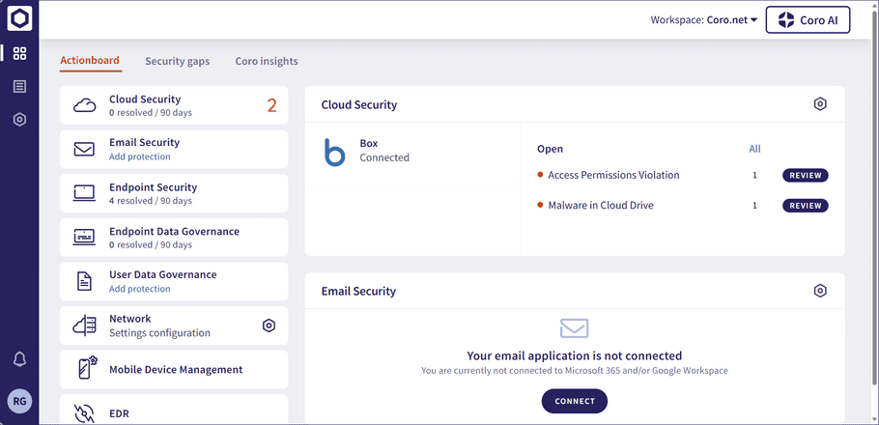Open the ticket log list icon in sidebar
The width and height of the screenshot is (879, 425).
coord(19,86)
